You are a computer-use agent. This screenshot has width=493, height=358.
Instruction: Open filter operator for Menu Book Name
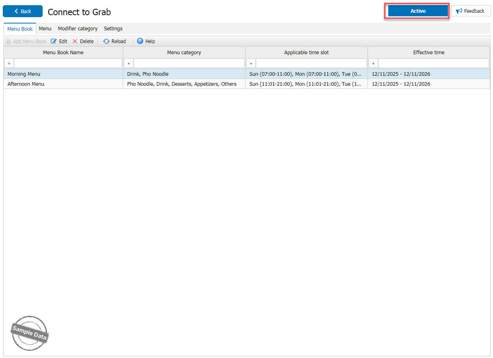(x=9, y=63)
